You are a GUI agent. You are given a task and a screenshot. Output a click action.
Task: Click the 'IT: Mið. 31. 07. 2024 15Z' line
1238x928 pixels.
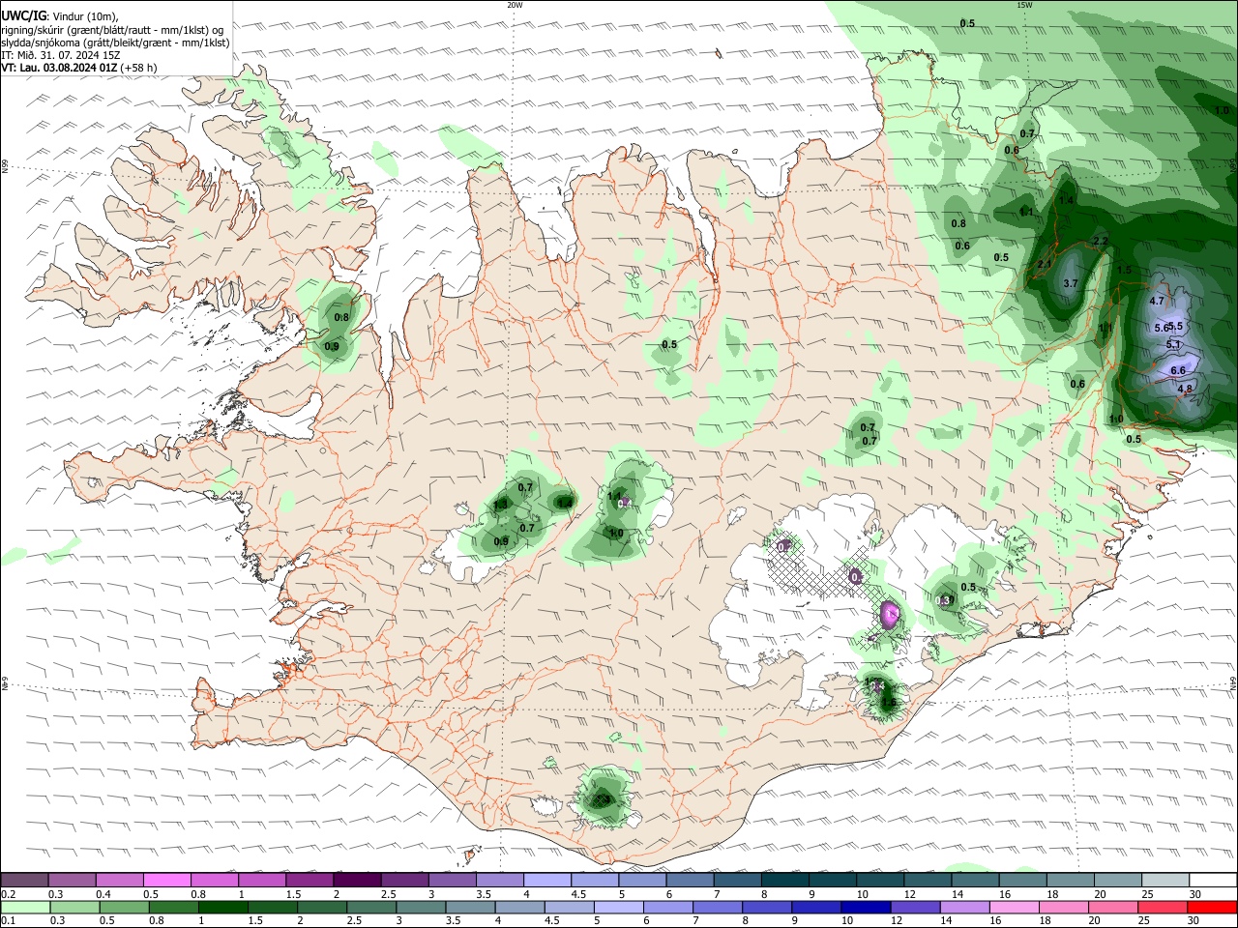(x=60, y=55)
